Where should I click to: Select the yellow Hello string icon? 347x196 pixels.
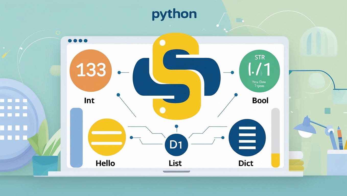click(x=107, y=137)
